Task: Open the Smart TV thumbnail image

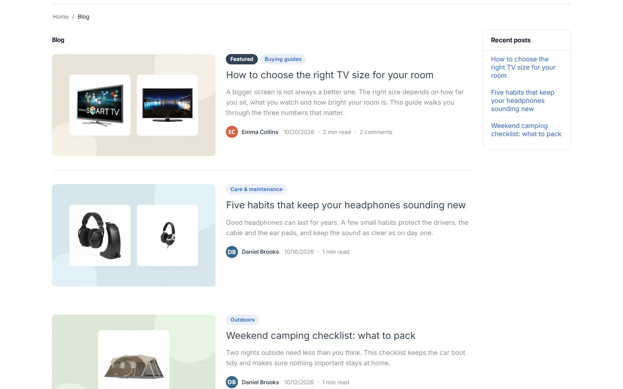Action: 100,105
